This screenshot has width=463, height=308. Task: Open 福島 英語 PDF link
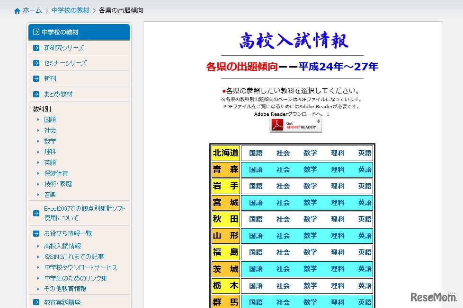coord(365,252)
